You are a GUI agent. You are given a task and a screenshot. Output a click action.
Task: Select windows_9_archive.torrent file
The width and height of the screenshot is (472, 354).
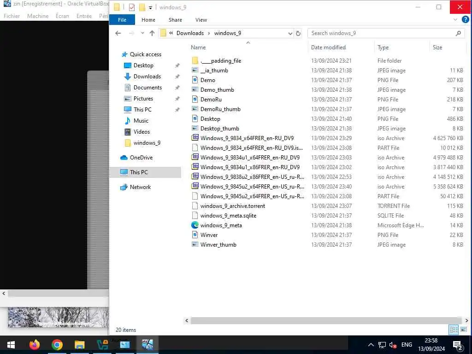click(x=233, y=206)
